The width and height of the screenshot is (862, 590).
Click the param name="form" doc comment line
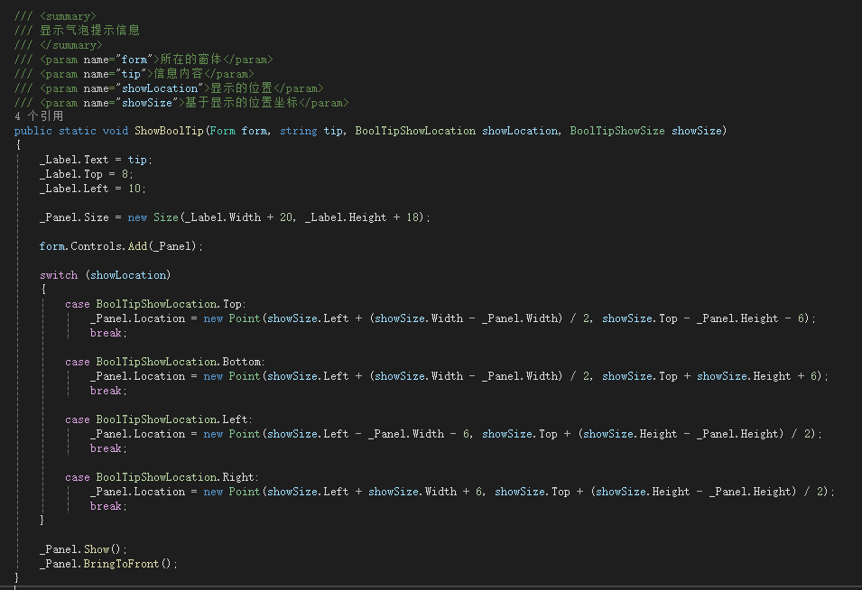point(144,60)
